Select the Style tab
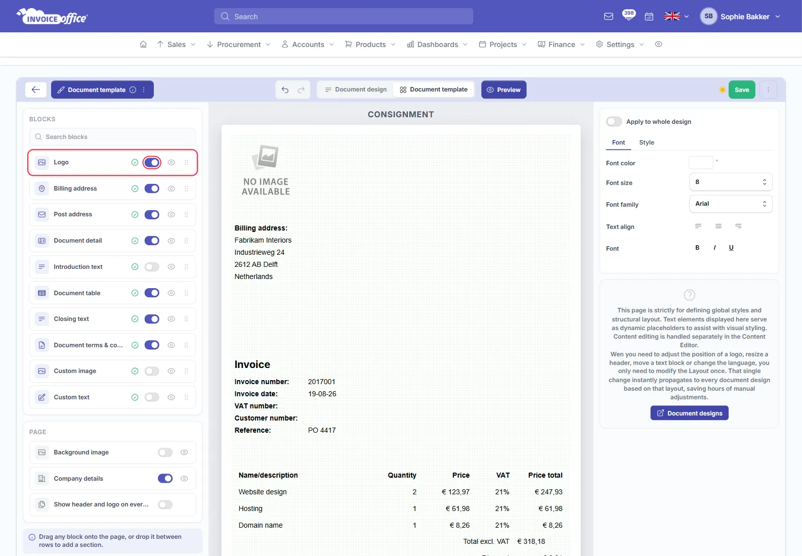 [x=647, y=143]
